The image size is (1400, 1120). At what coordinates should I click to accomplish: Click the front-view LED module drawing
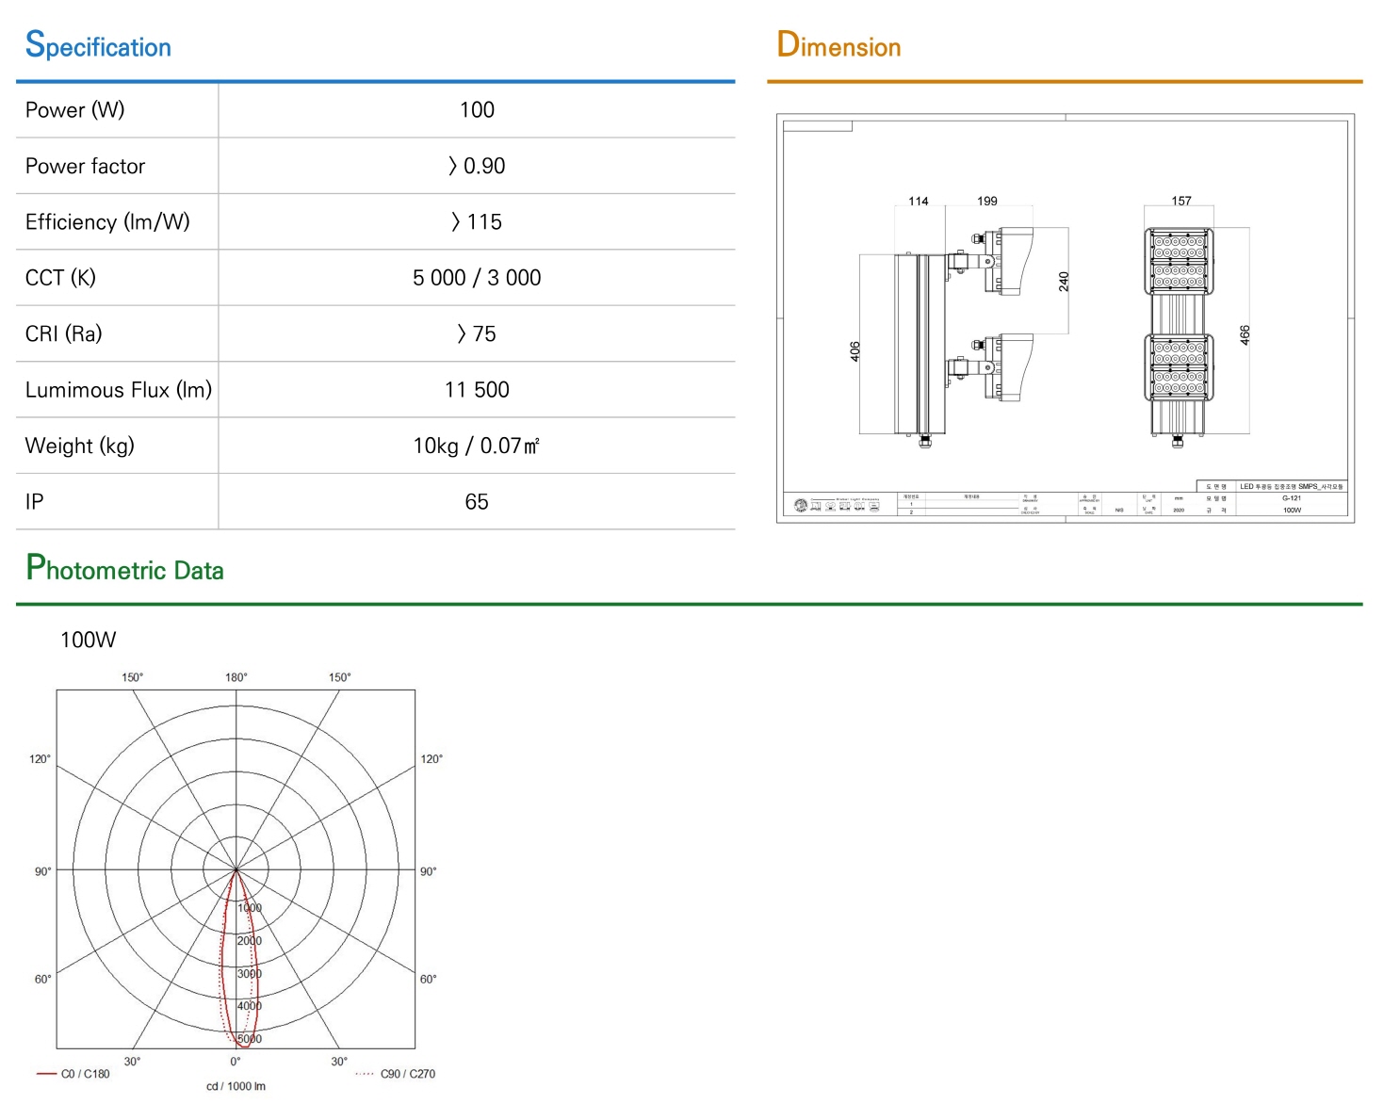pos(1179,335)
